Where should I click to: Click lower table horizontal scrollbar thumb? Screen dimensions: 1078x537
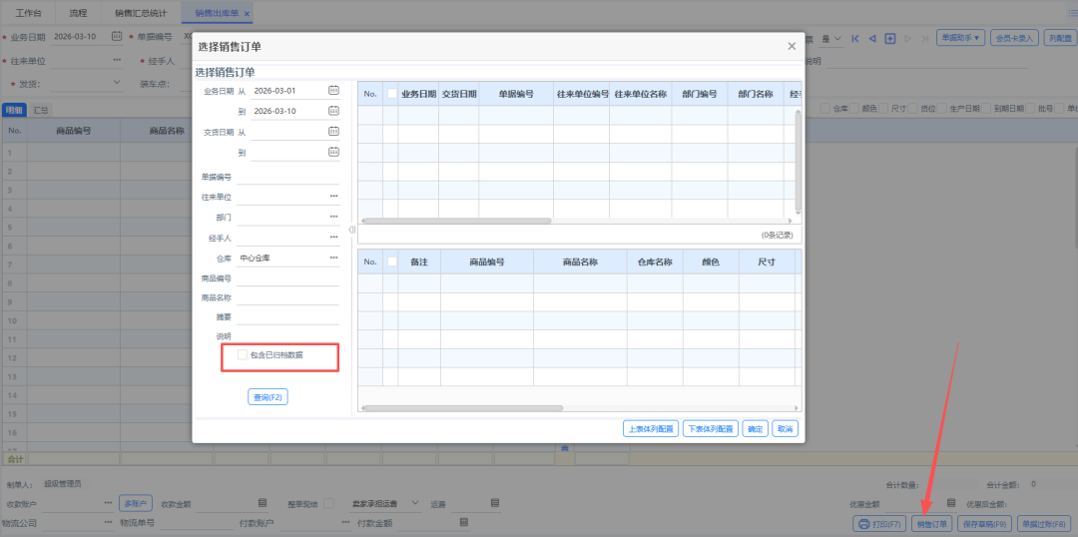pos(463,408)
